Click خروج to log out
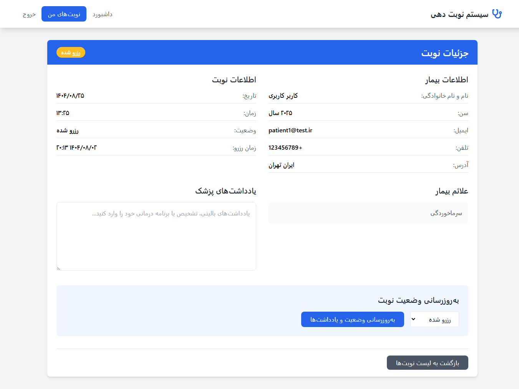Image resolution: width=519 pixels, height=389 pixels. pyautogui.click(x=29, y=14)
